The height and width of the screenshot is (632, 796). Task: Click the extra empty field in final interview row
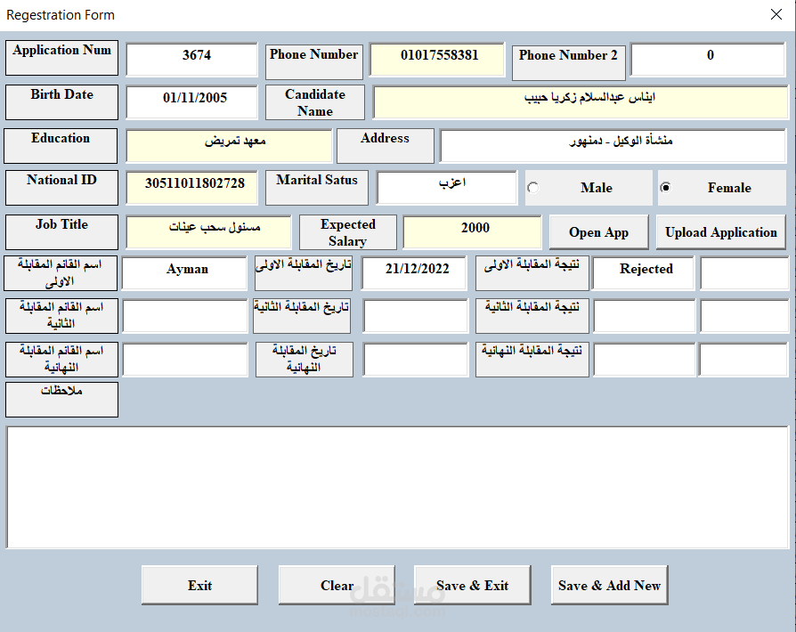[x=743, y=360]
